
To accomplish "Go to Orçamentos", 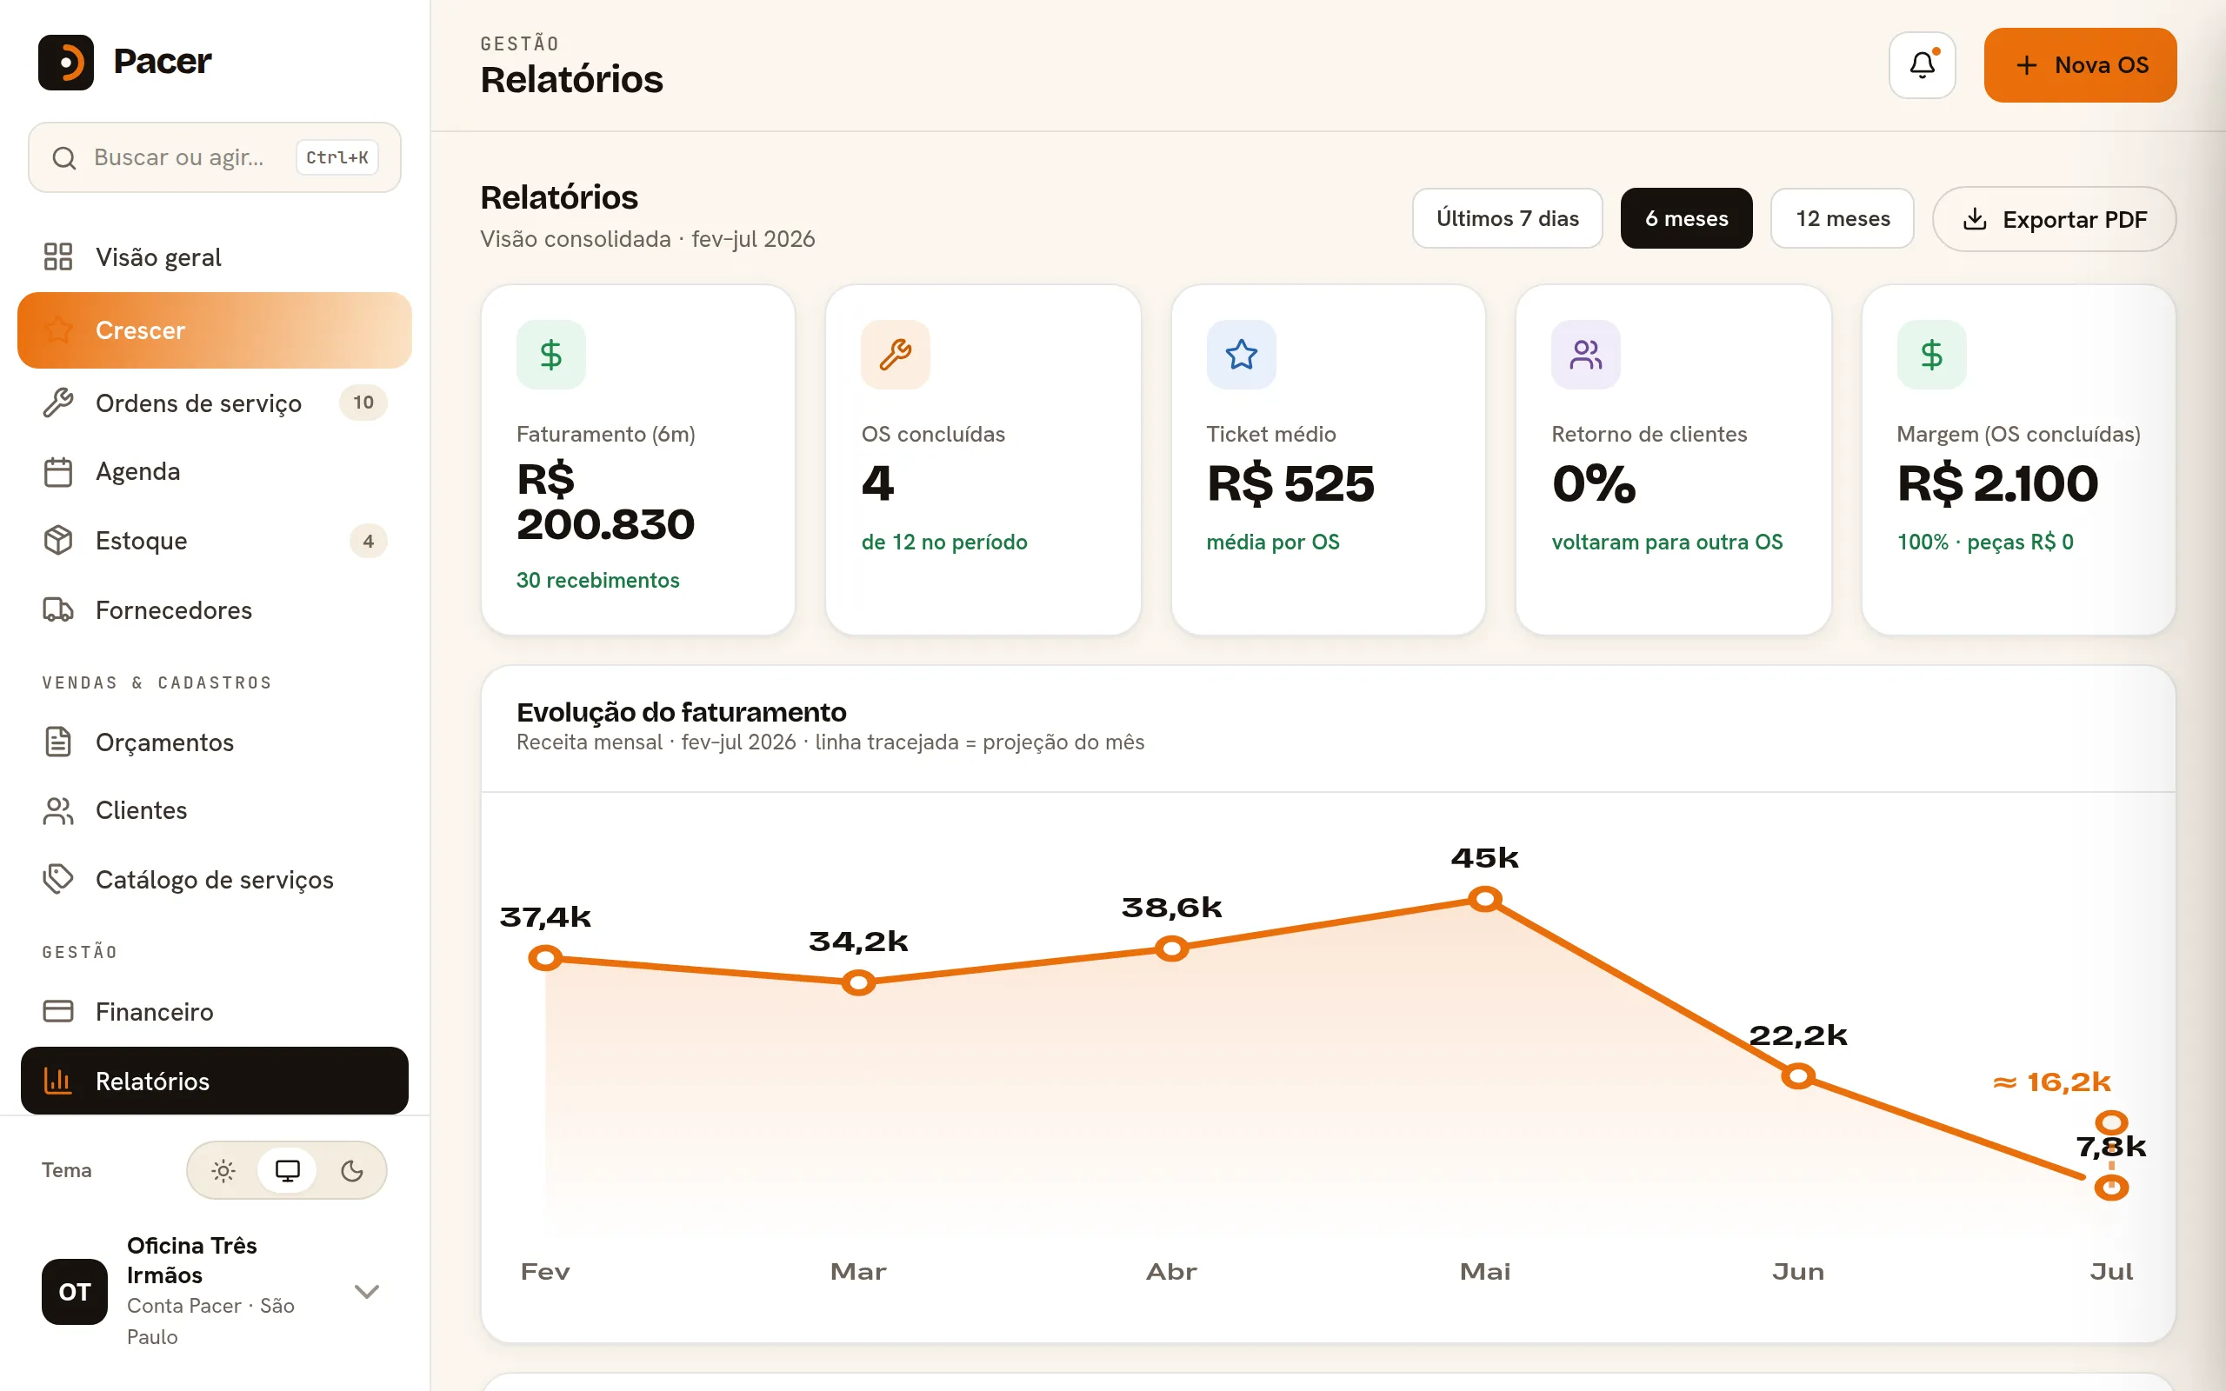I will click(214, 742).
